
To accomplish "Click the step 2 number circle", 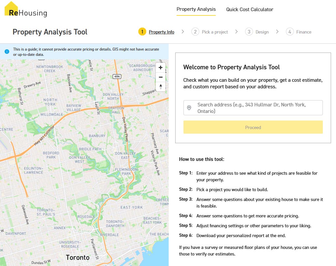I will pos(195,32).
